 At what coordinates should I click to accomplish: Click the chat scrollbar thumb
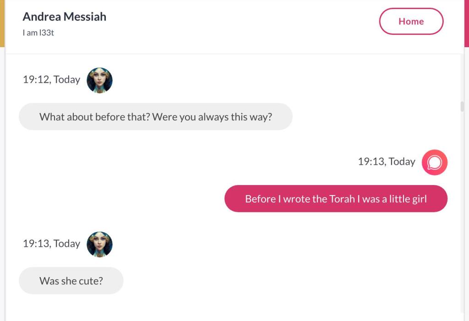tap(462, 107)
